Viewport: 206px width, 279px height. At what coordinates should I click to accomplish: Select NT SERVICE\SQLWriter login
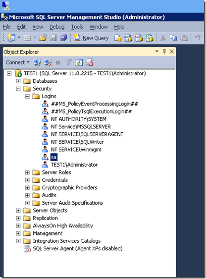77,142
